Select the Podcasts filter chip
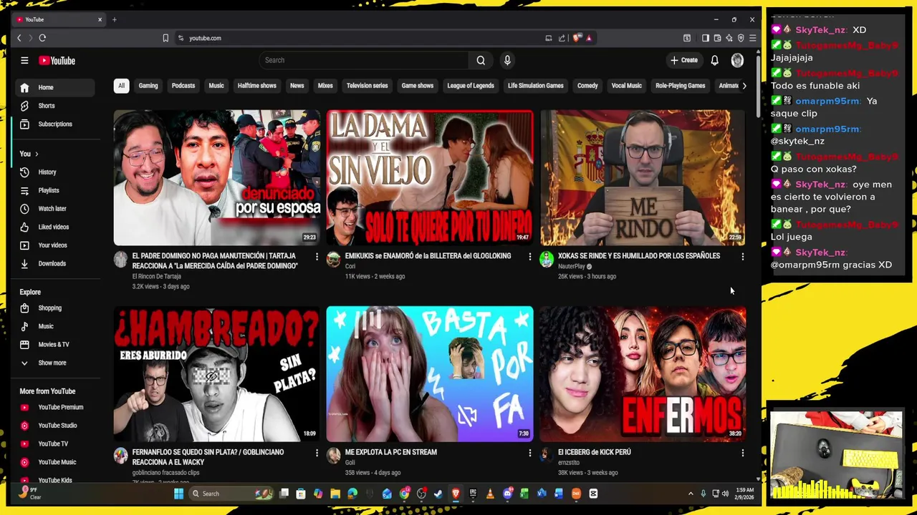 183,86
